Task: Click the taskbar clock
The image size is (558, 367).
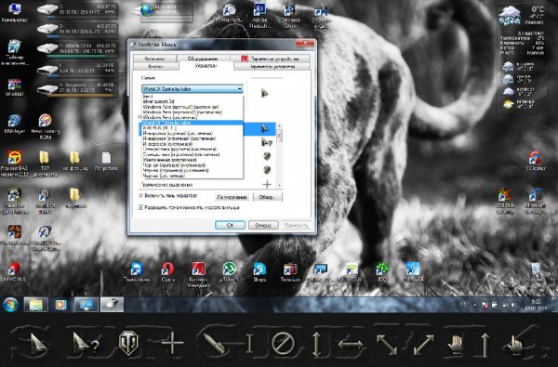Action: pyautogui.click(x=537, y=305)
